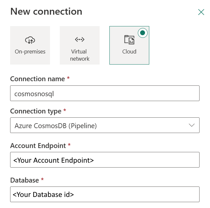Expand the Connection type chevron arrow
Image resolution: width=210 pixels, height=208 pixels.
(x=192, y=125)
